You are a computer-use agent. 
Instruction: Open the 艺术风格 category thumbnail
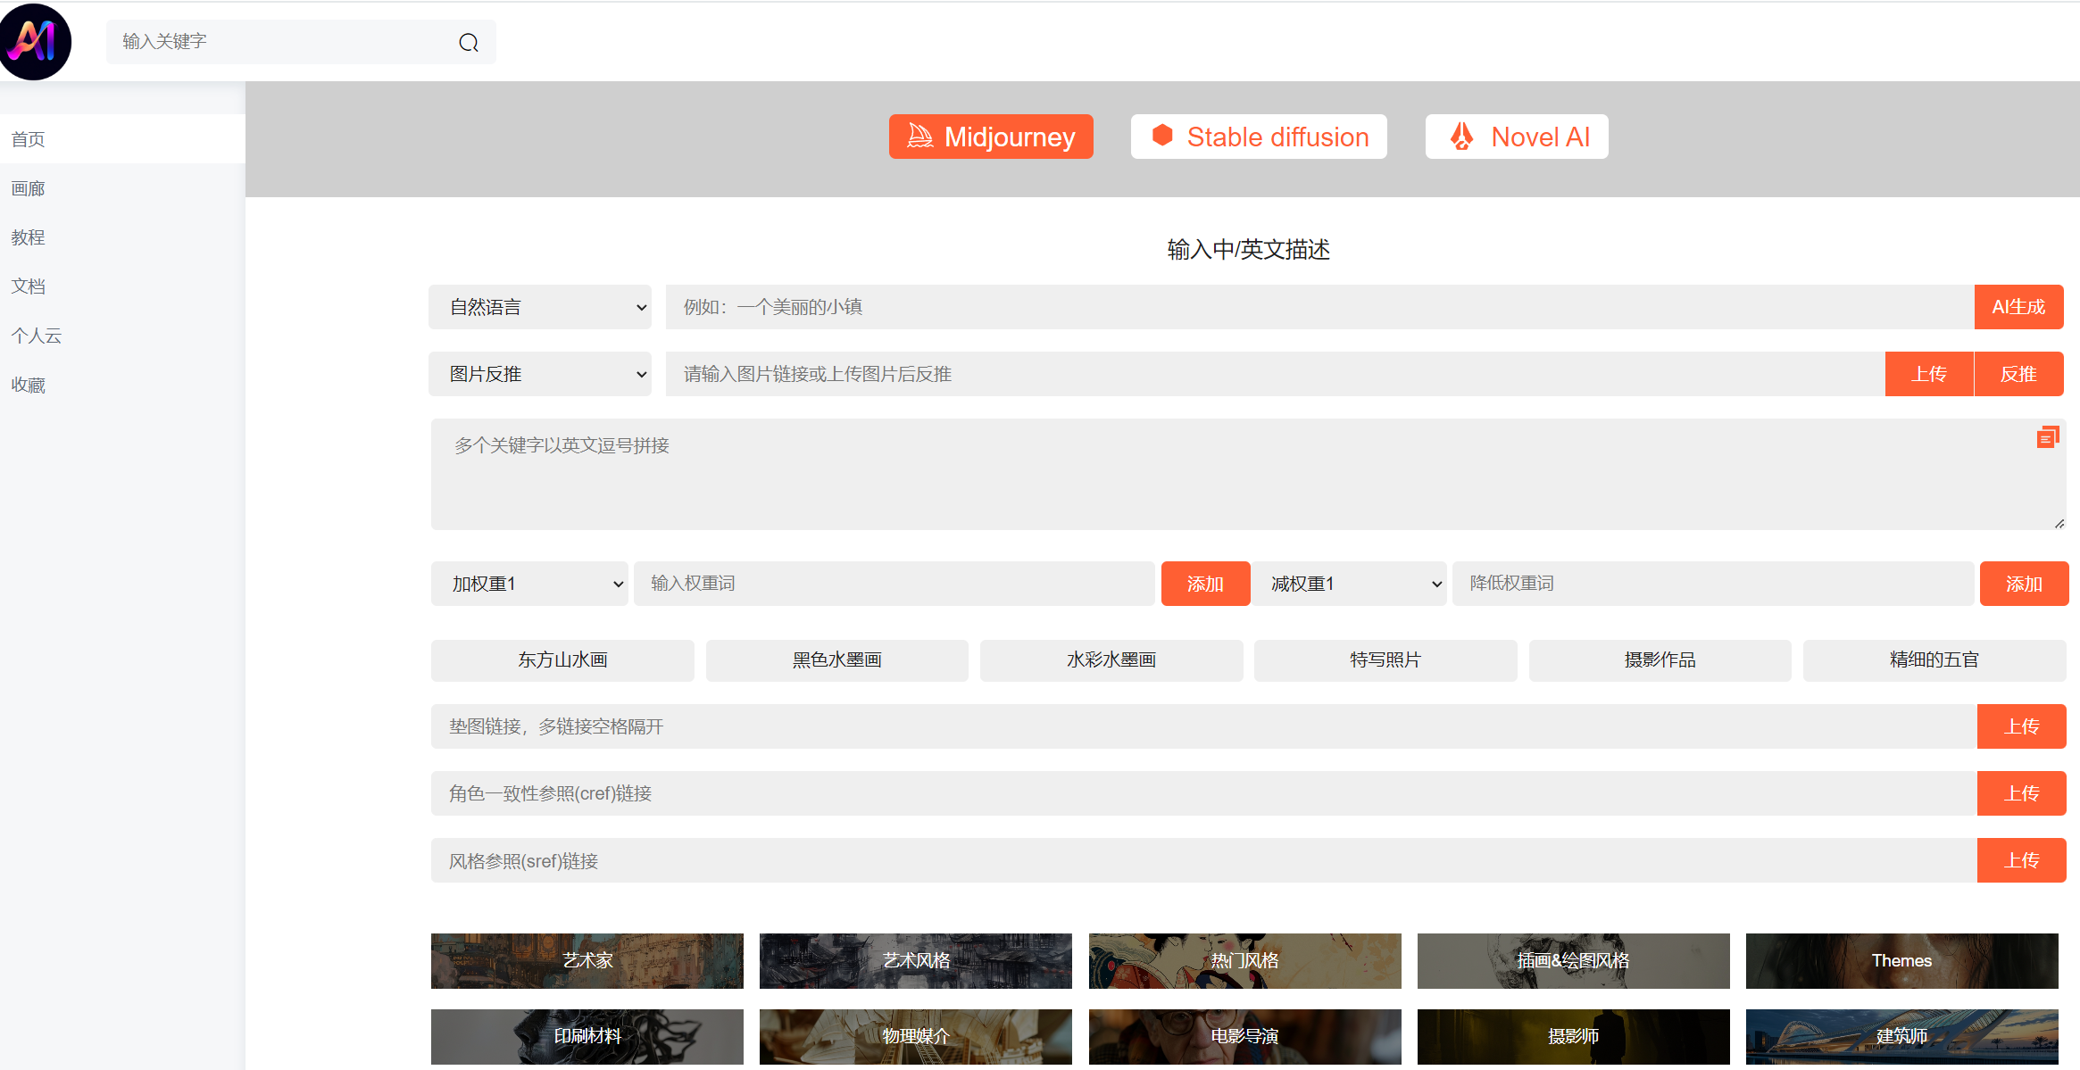pos(916,961)
